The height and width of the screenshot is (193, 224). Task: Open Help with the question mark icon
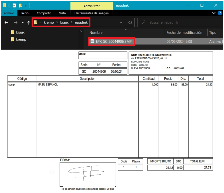tap(220, 13)
